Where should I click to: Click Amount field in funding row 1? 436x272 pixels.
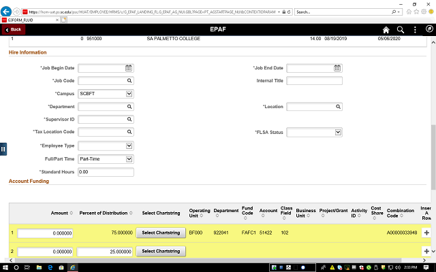pos(45,233)
